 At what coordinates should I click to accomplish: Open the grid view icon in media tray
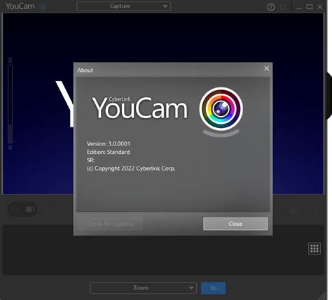[x=314, y=248]
